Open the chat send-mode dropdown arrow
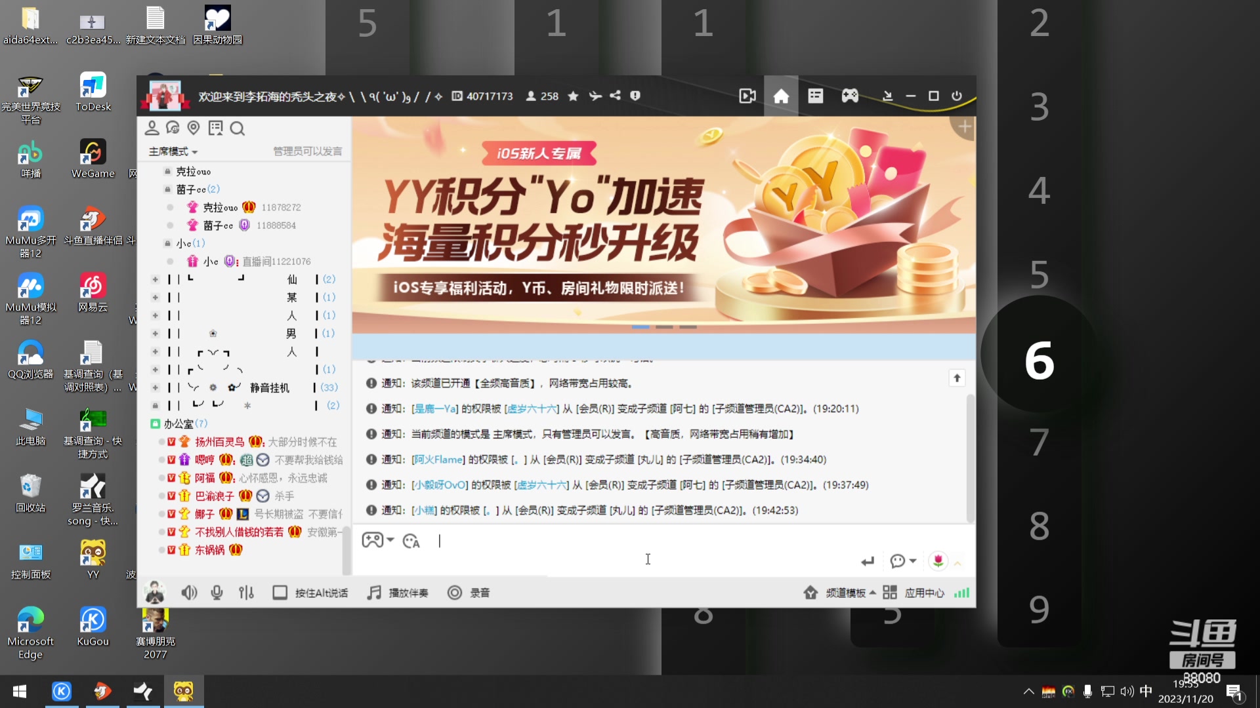 point(912,561)
